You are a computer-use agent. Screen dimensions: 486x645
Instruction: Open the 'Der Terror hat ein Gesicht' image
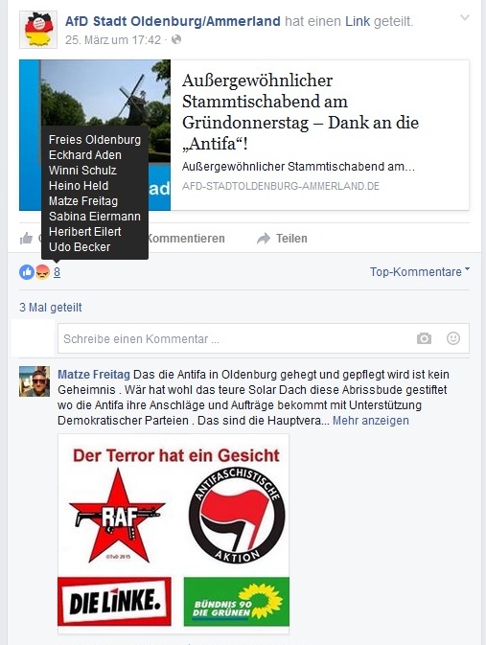[174, 534]
